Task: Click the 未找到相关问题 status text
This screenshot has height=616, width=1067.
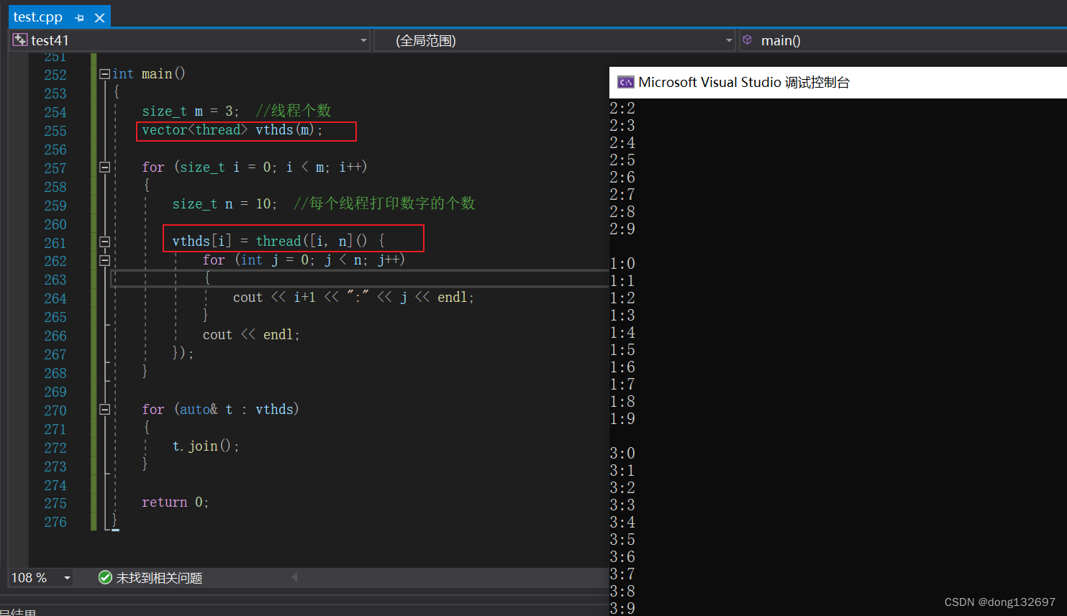Action: pyautogui.click(x=159, y=578)
